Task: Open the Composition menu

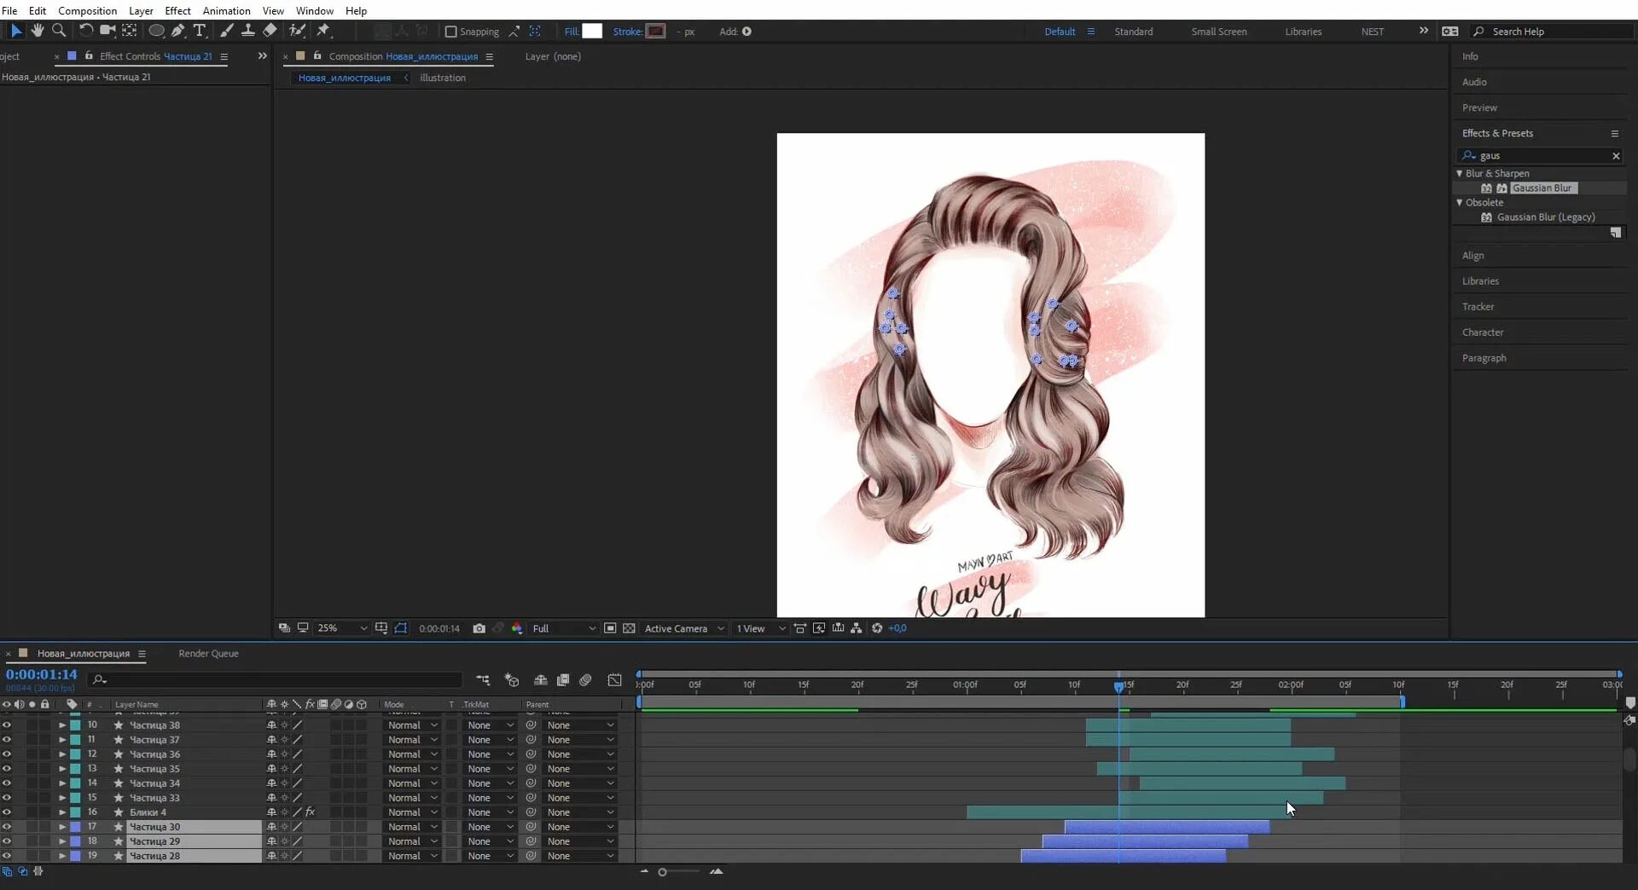Action: [87, 10]
